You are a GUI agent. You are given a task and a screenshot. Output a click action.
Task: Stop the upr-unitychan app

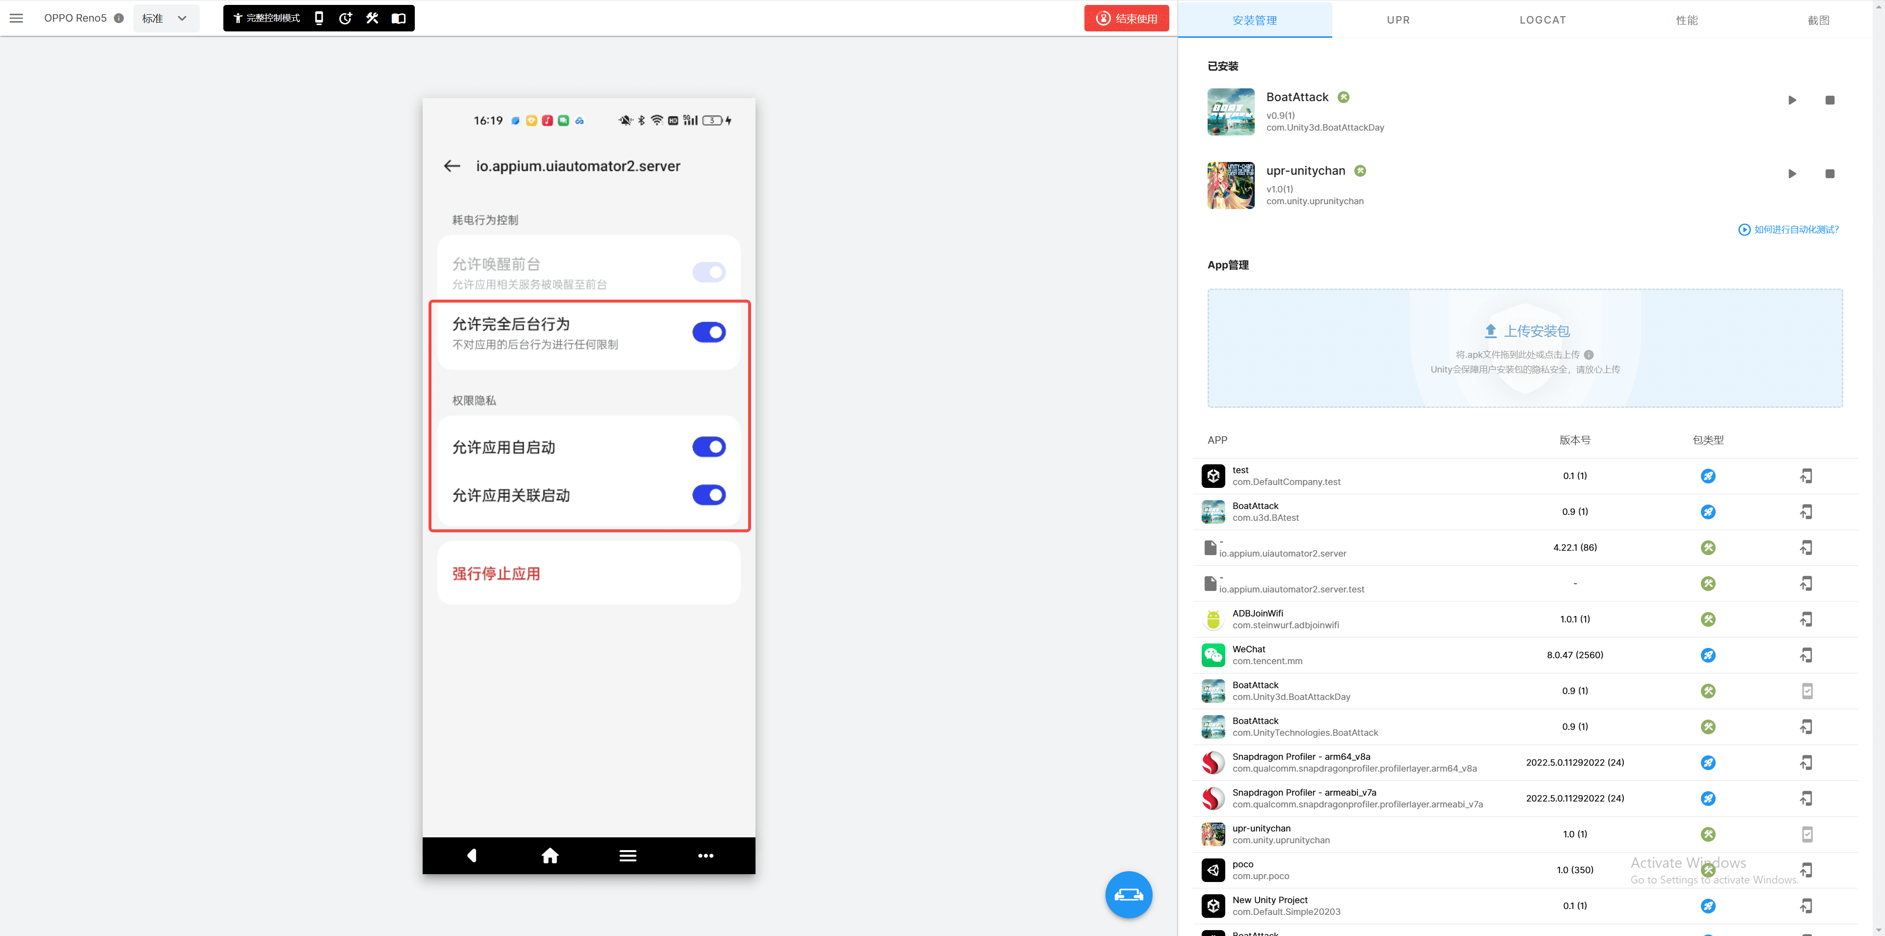[1830, 174]
